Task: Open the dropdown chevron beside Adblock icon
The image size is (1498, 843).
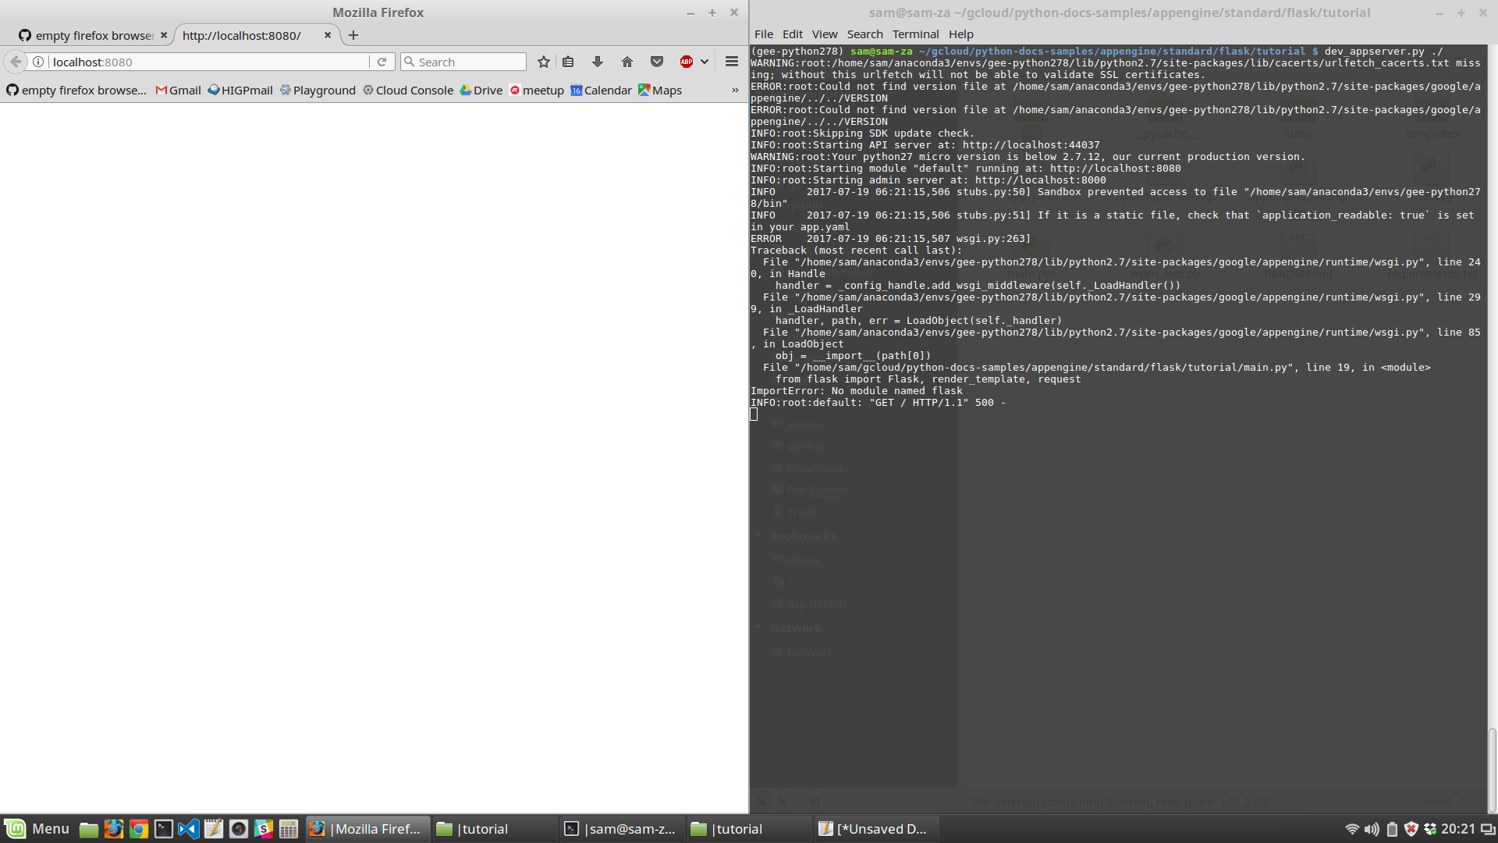Action: click(703, 62)
